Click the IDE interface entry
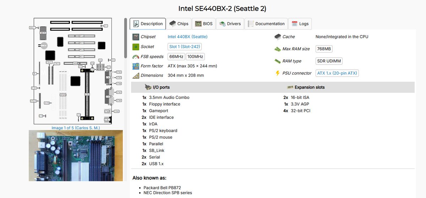 161,117
